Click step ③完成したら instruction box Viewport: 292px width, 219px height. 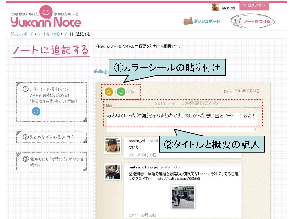point(52,162)
